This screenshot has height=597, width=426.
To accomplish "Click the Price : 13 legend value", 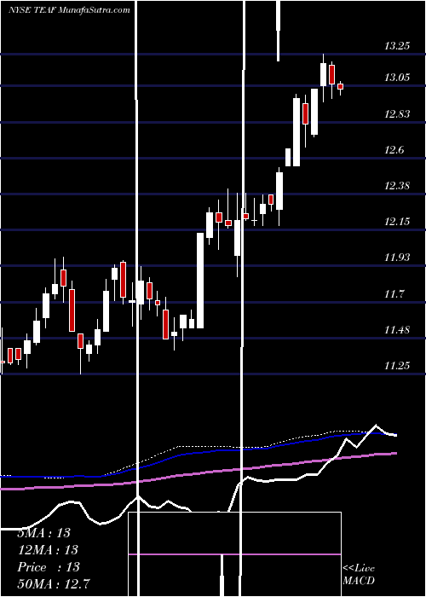I will 49,566.
